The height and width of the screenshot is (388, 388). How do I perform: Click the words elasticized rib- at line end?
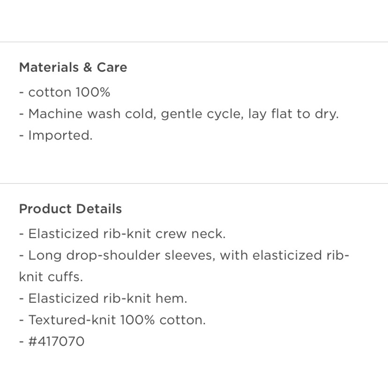301,255
